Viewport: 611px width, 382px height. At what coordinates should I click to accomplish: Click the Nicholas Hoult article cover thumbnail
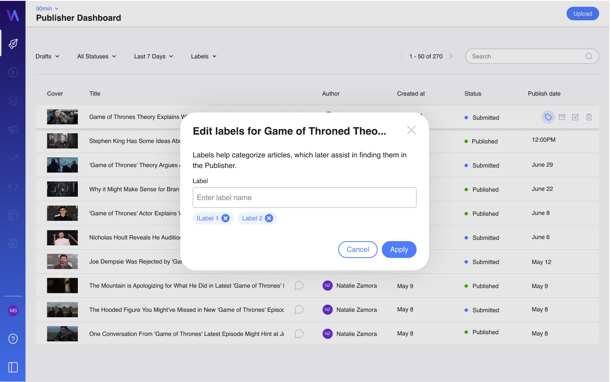(62, 238)
